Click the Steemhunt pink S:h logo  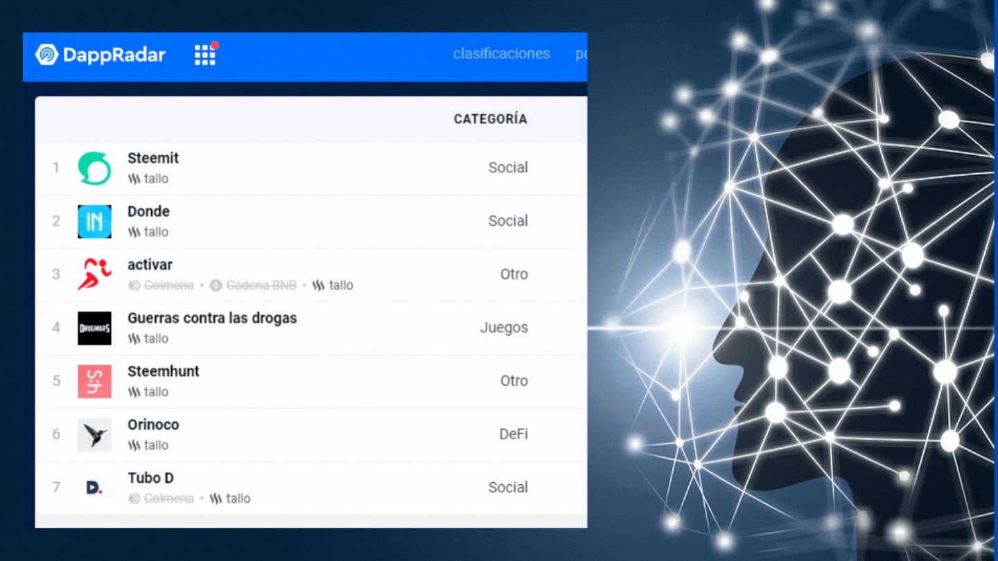pos(94,381)
